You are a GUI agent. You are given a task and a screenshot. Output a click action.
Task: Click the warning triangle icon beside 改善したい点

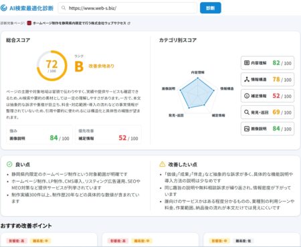[163, 164]
